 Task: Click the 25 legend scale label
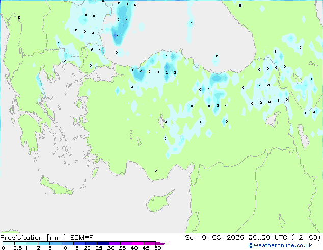(99, 248)
